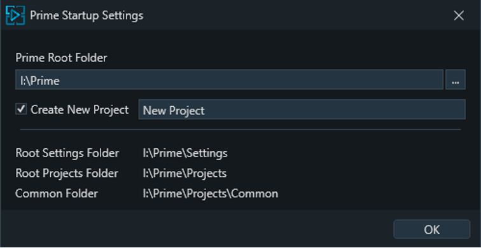Click the I:\Prime\Projects path value

[185, 173]
